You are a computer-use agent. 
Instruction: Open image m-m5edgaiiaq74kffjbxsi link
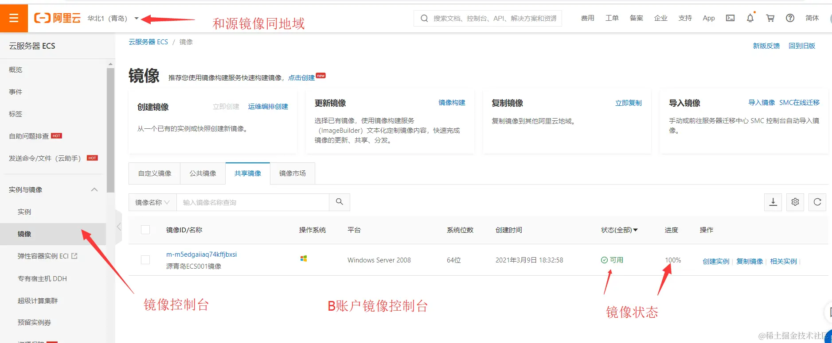[x=201, y=254]
